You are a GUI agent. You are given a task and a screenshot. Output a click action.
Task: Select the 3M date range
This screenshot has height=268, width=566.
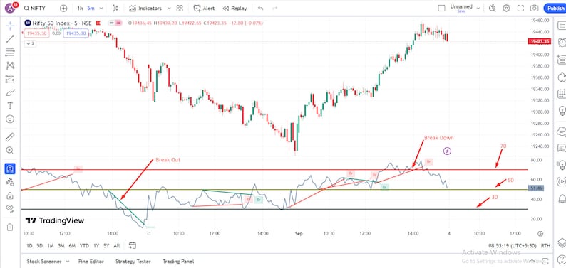pos(61,246)
